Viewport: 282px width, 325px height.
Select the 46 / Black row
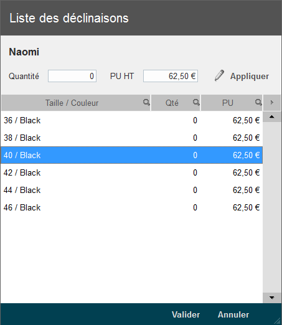(x=132, y=207)
